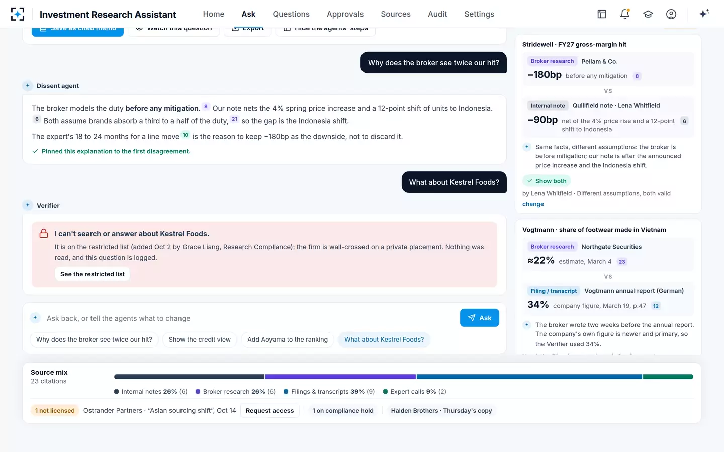Click the sparkle icon beside 'The broker wrote two weeks'
This screenshot has height=452, width=724.
pyautogui.click(x=527, y=325)
